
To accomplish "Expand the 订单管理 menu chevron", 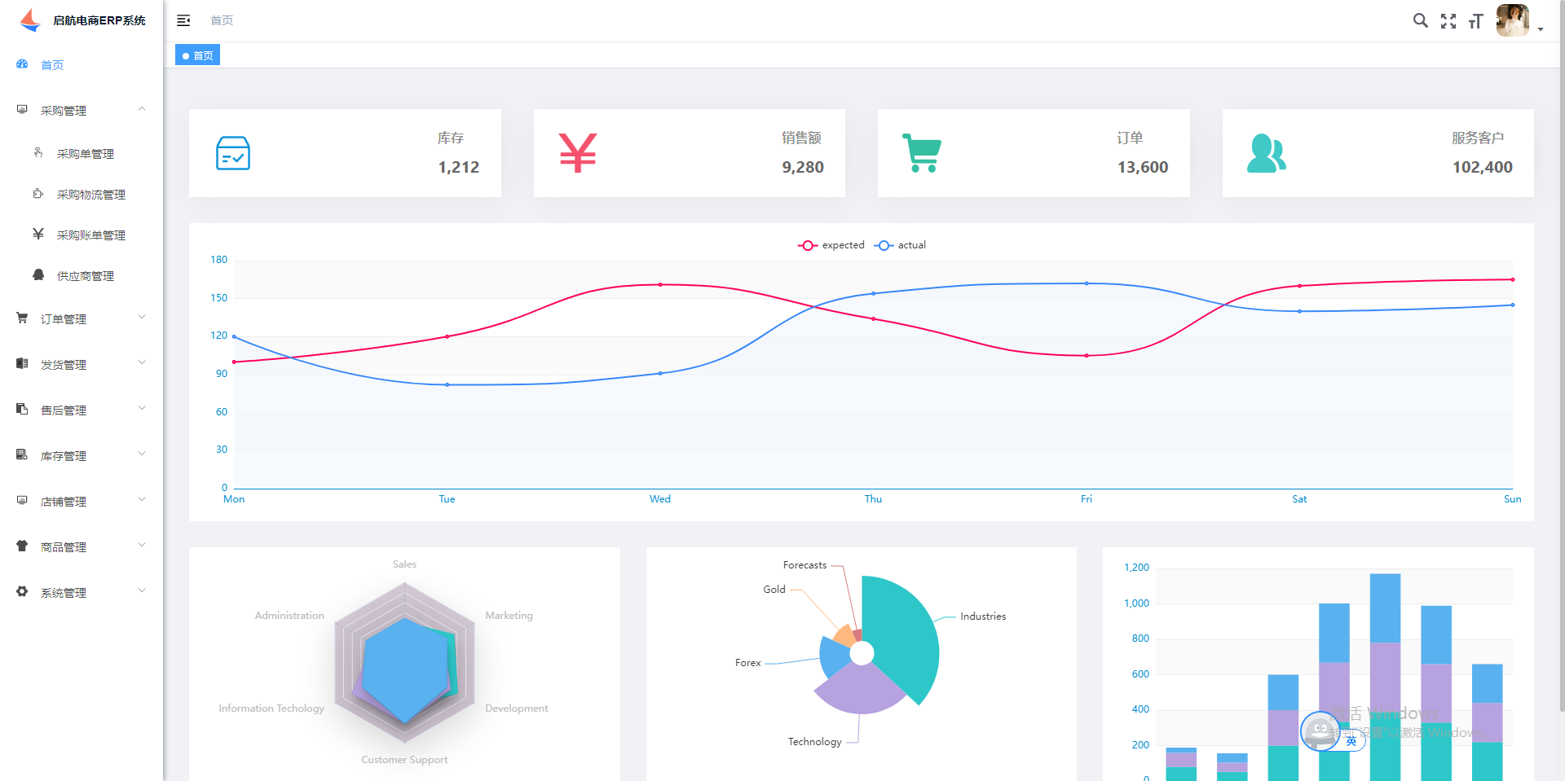I will point(142,317).
